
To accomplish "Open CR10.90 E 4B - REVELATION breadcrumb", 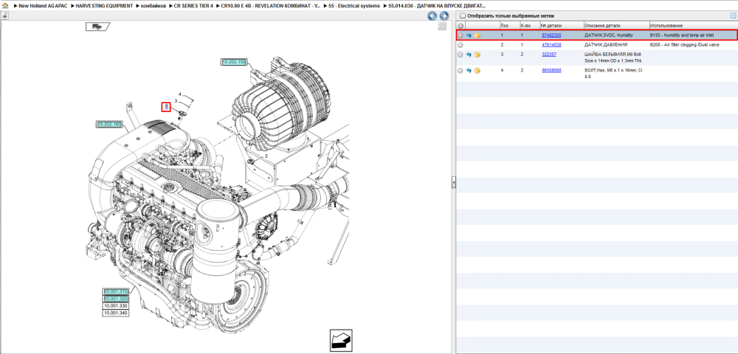I will (x=271, y=6).
